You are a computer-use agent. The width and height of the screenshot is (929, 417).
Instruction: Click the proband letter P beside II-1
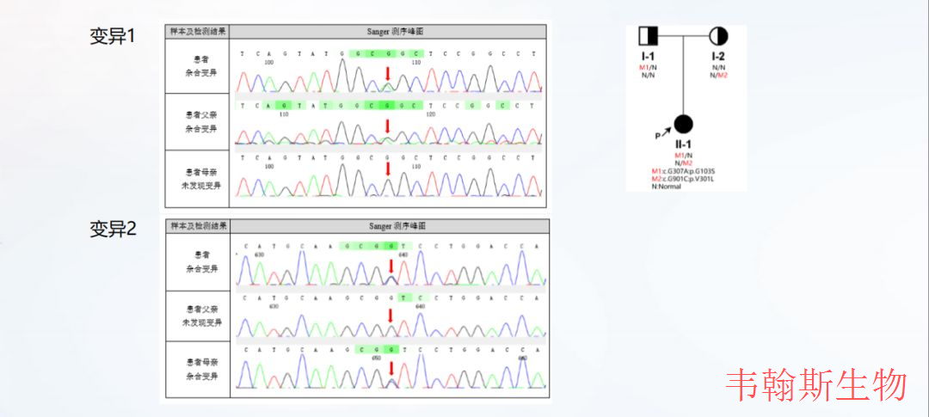(658, 136)
